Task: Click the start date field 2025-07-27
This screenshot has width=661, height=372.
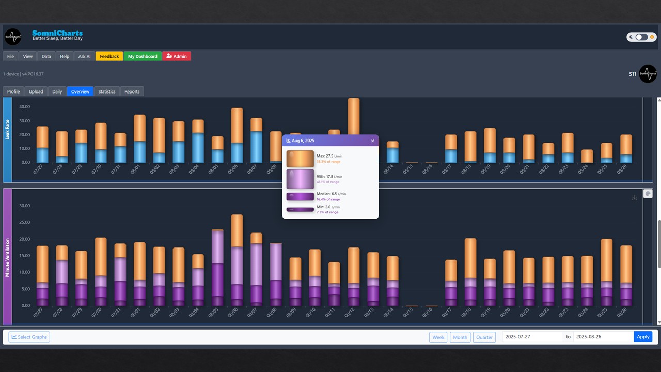Action: tap(532, 337)
